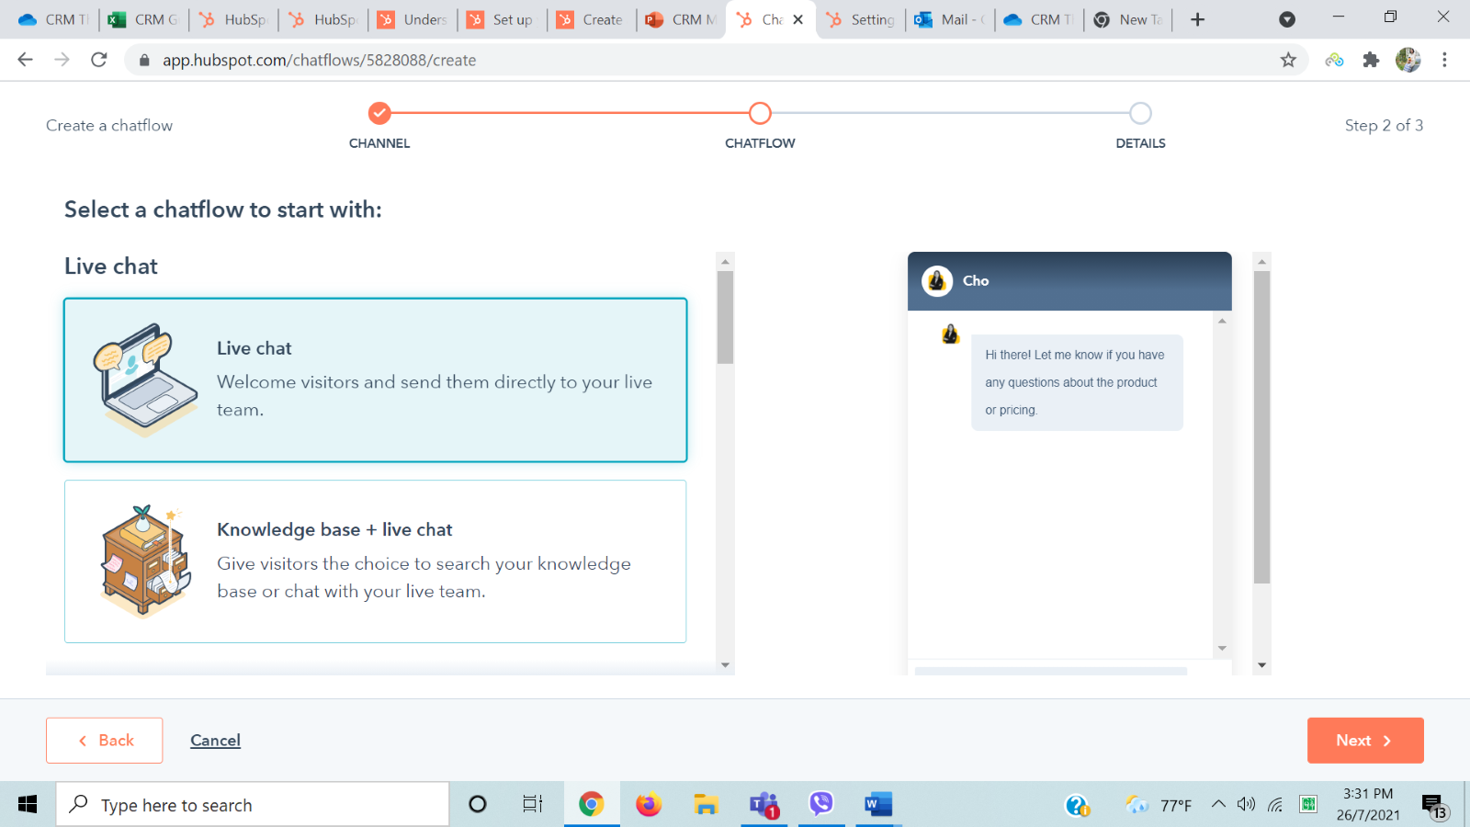Click the small avatar beside chat message

[x=950, y=334]
